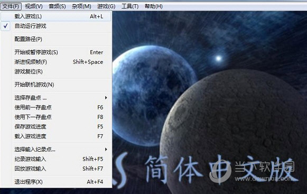Open the 工具(T) menu

point(130,6)
